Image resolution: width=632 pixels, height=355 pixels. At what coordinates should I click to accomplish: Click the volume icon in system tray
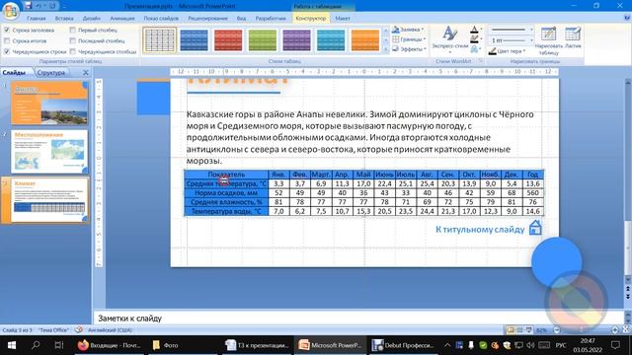[530, 345]
